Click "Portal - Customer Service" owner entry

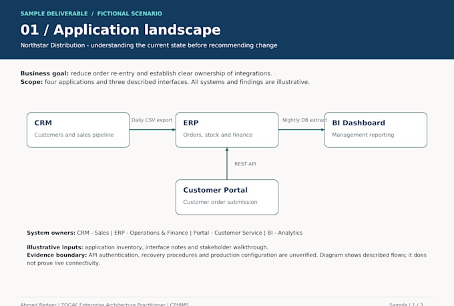click(x=228, y=233)
